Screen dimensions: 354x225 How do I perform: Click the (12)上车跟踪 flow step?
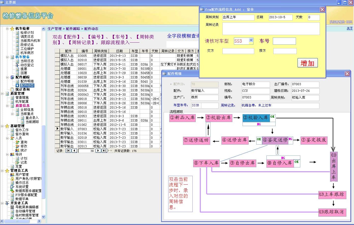pos(332,195)
